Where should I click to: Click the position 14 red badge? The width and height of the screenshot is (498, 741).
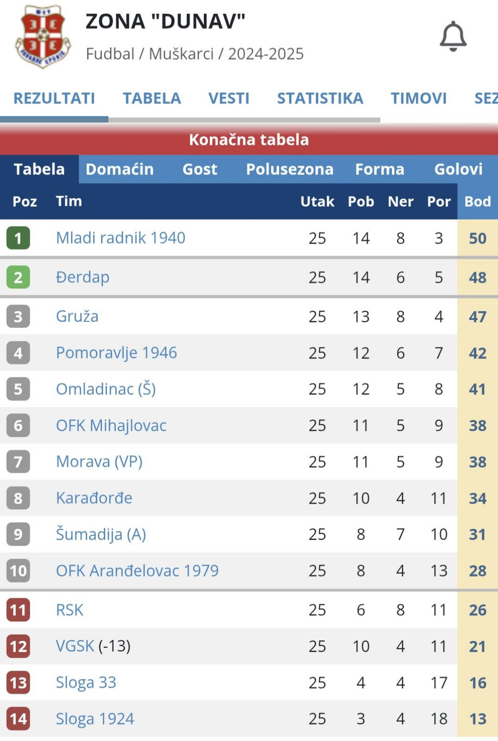pyautogui.click(x=18, y=719)
